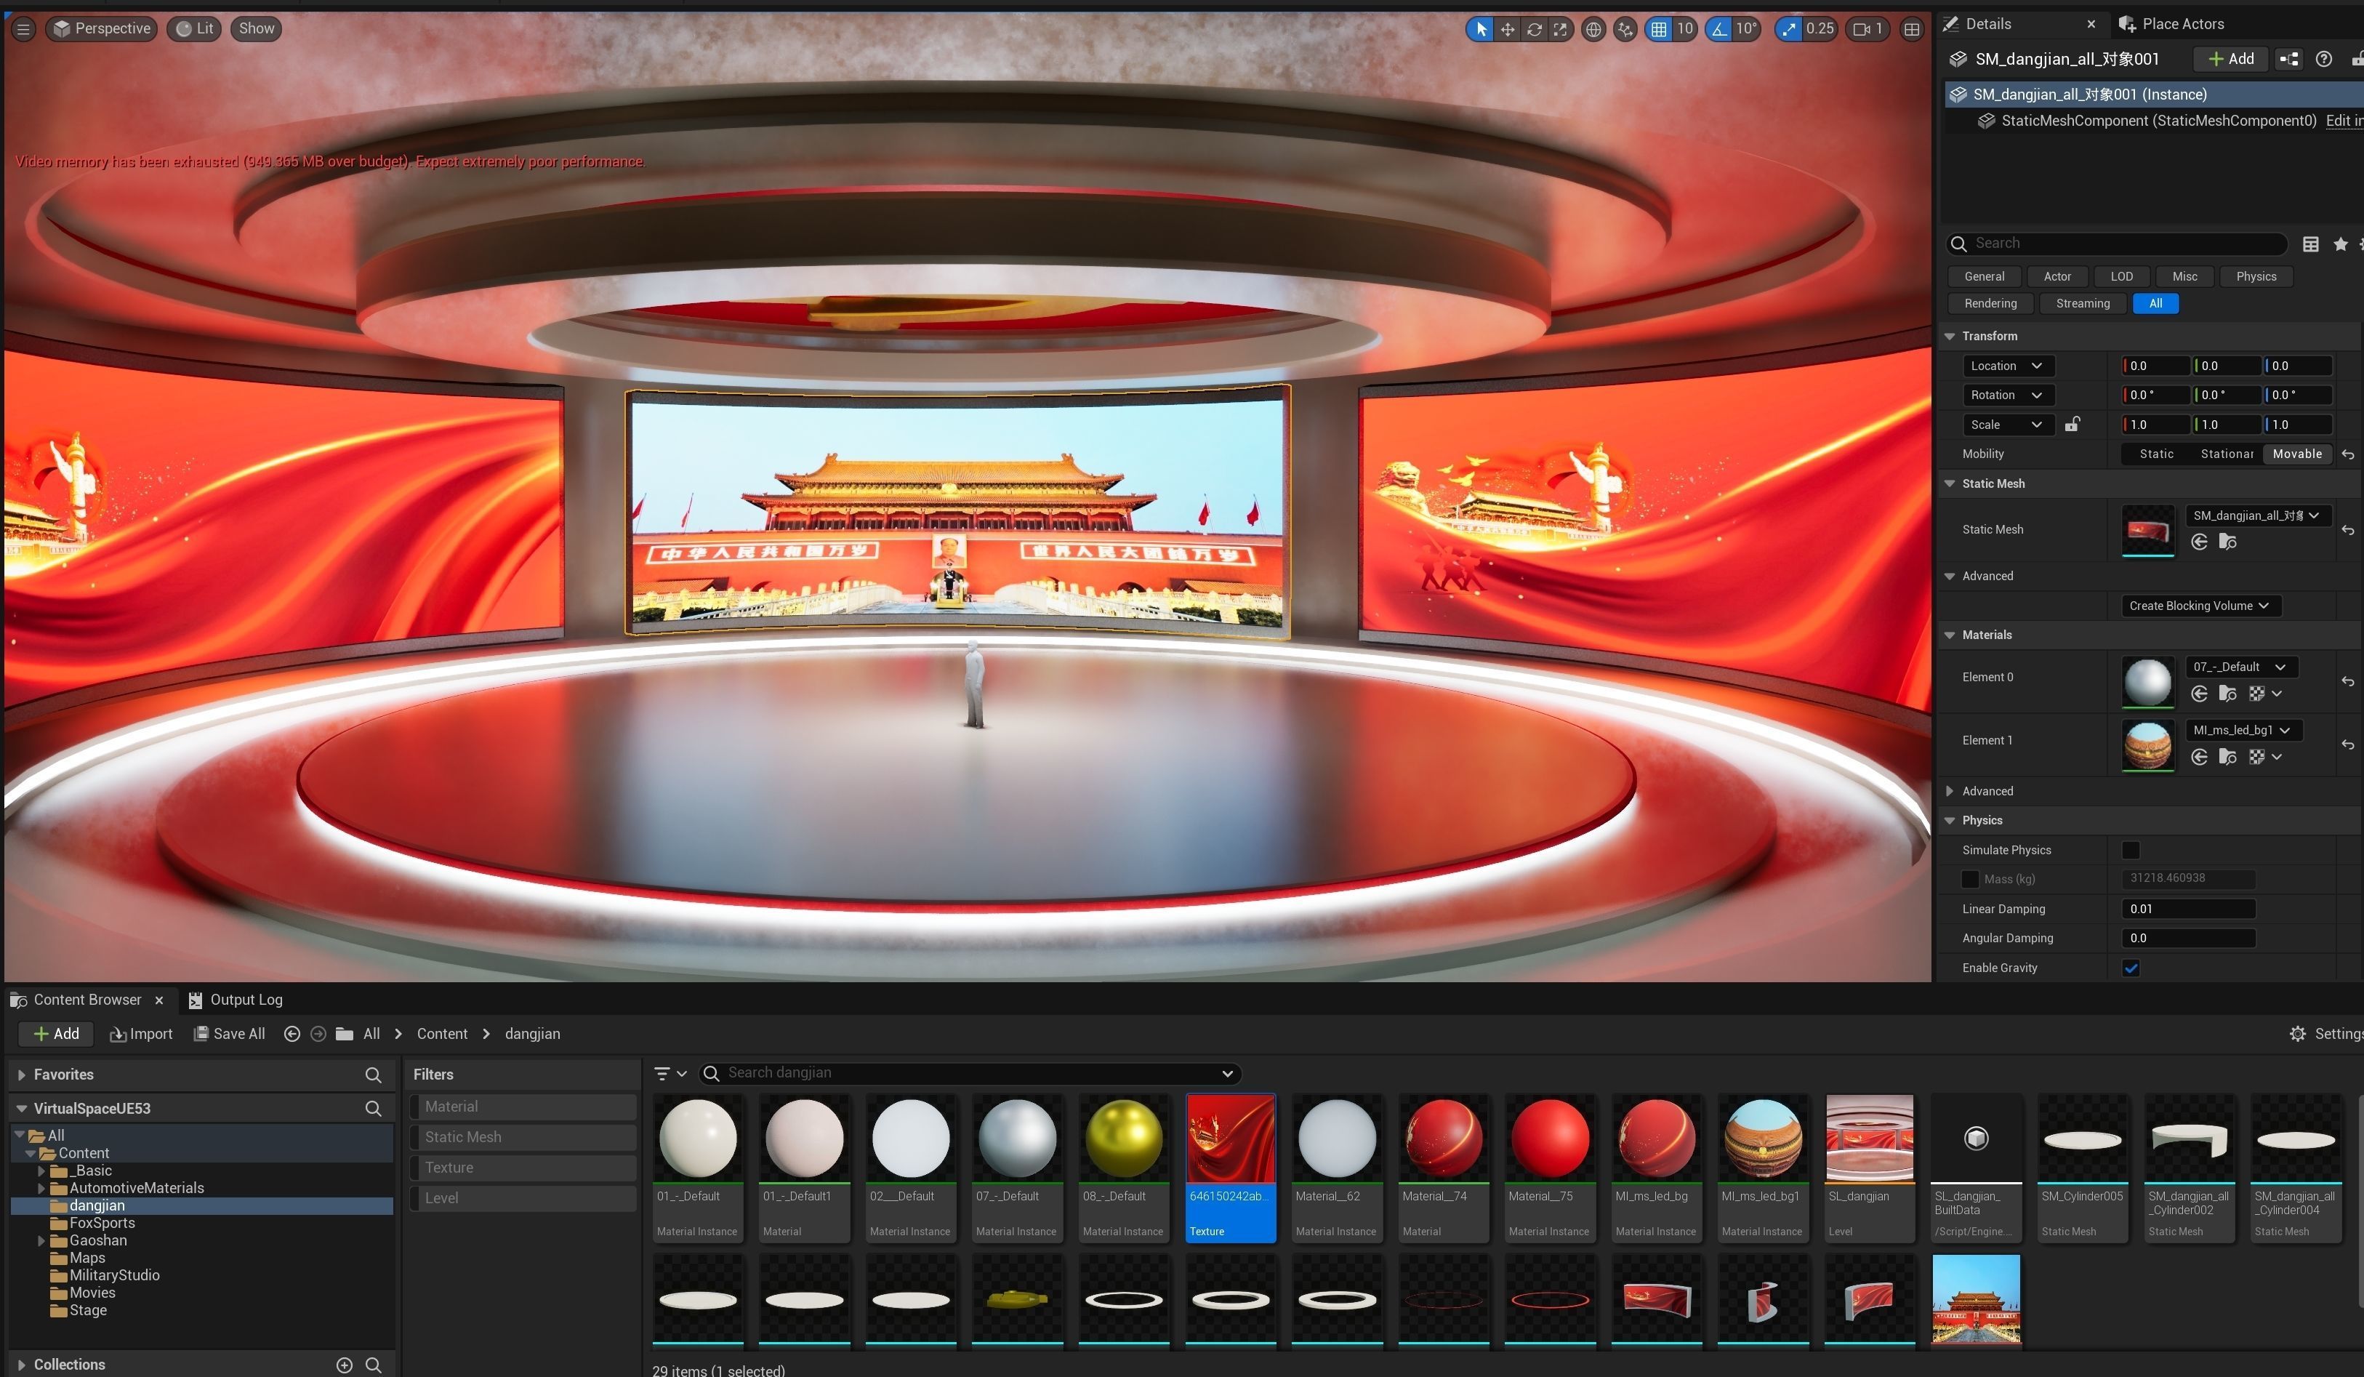Select the Rotate transform tool
Viewport: 2364px width, 1377px height.
(1534, 29)
